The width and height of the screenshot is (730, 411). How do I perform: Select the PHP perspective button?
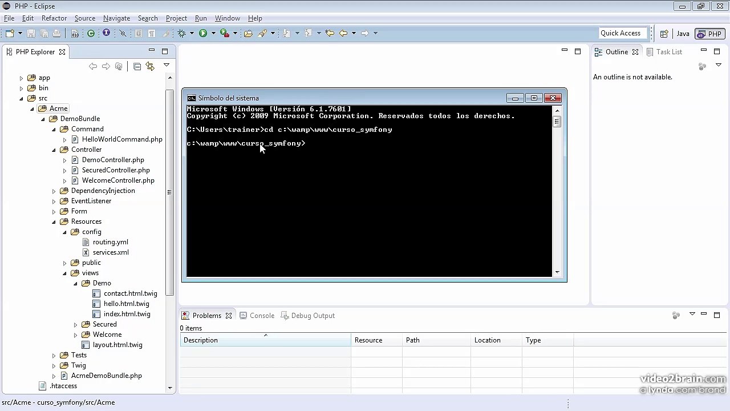(x=709, y=34)
